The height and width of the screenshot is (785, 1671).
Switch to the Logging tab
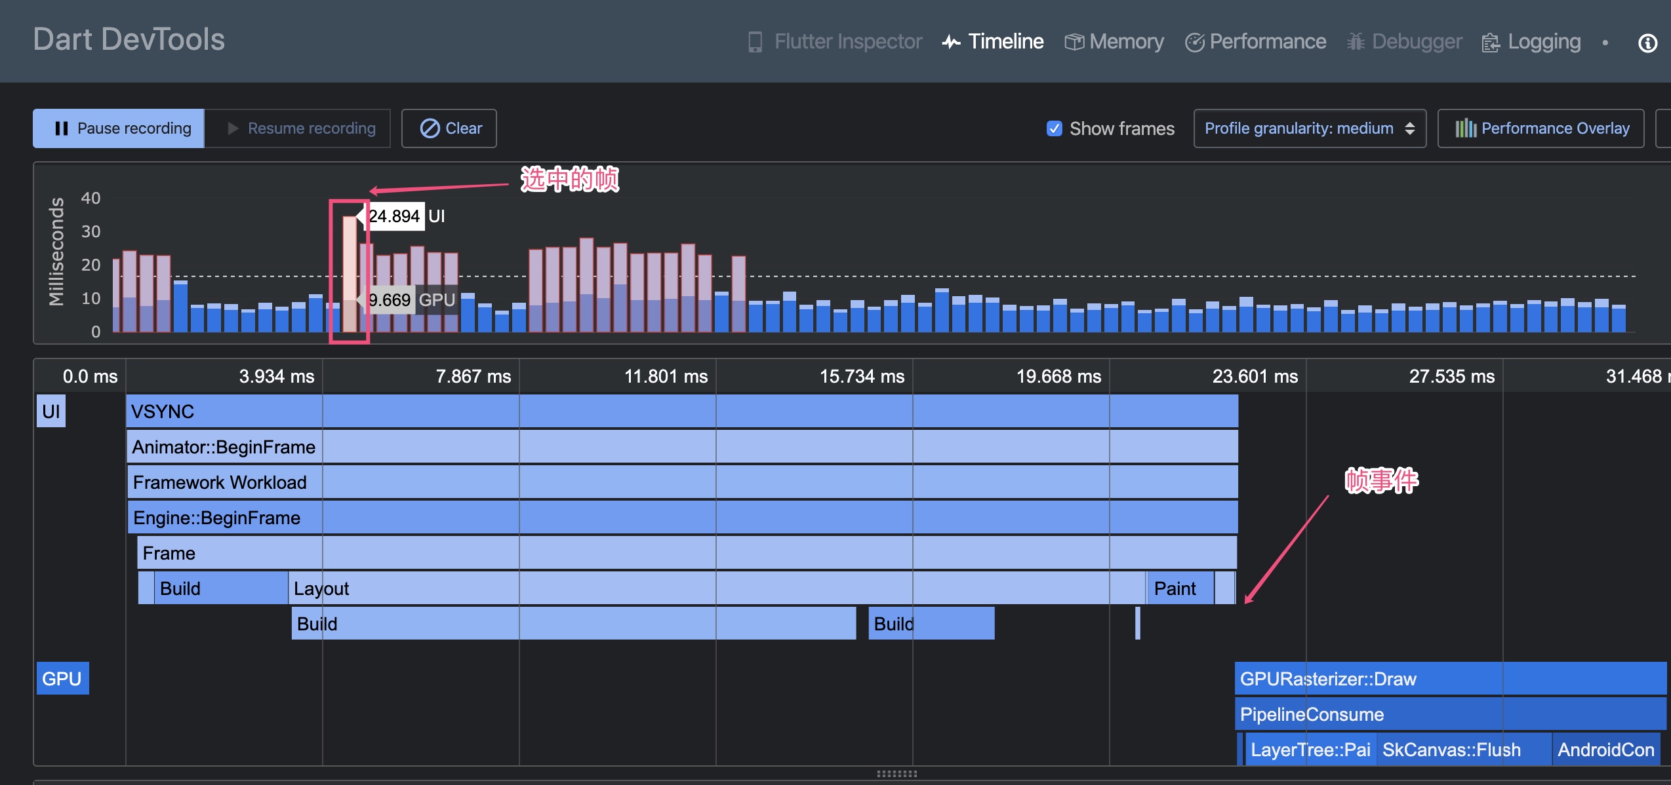pyautogui.click(x=1544, y=42)
